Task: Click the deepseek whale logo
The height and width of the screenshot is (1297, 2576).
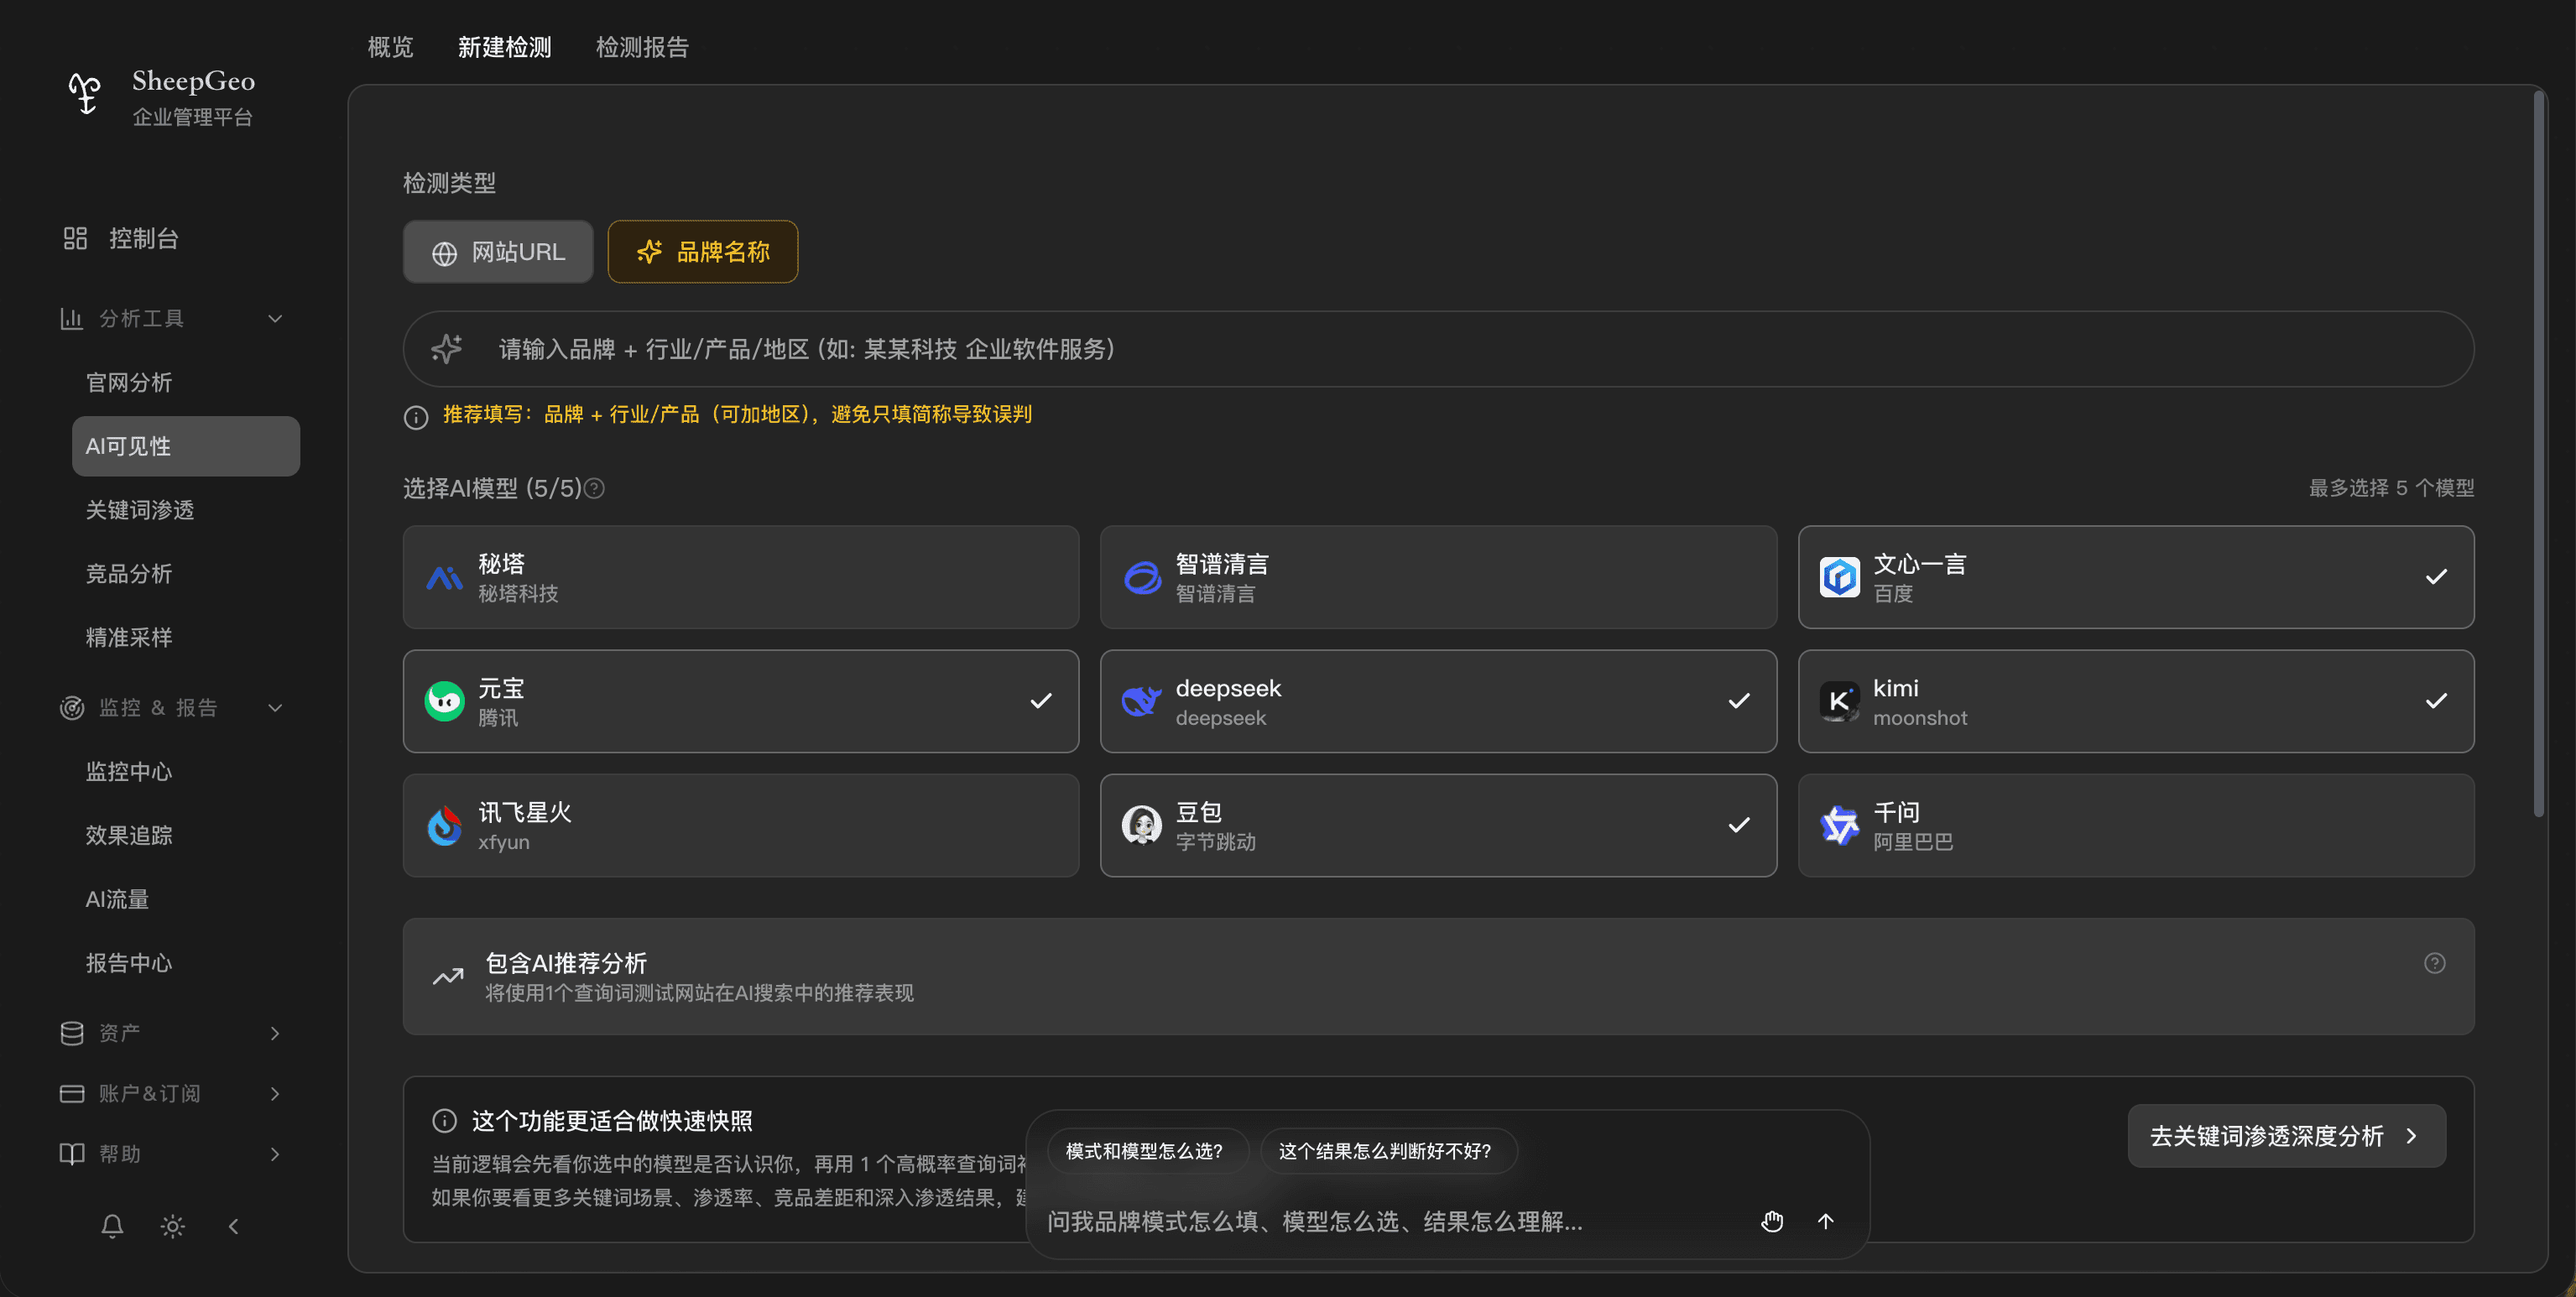Action: 1142,701
